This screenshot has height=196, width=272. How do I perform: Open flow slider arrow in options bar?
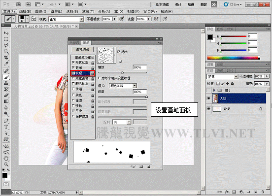pyautogui.click(x=149, y=19)
